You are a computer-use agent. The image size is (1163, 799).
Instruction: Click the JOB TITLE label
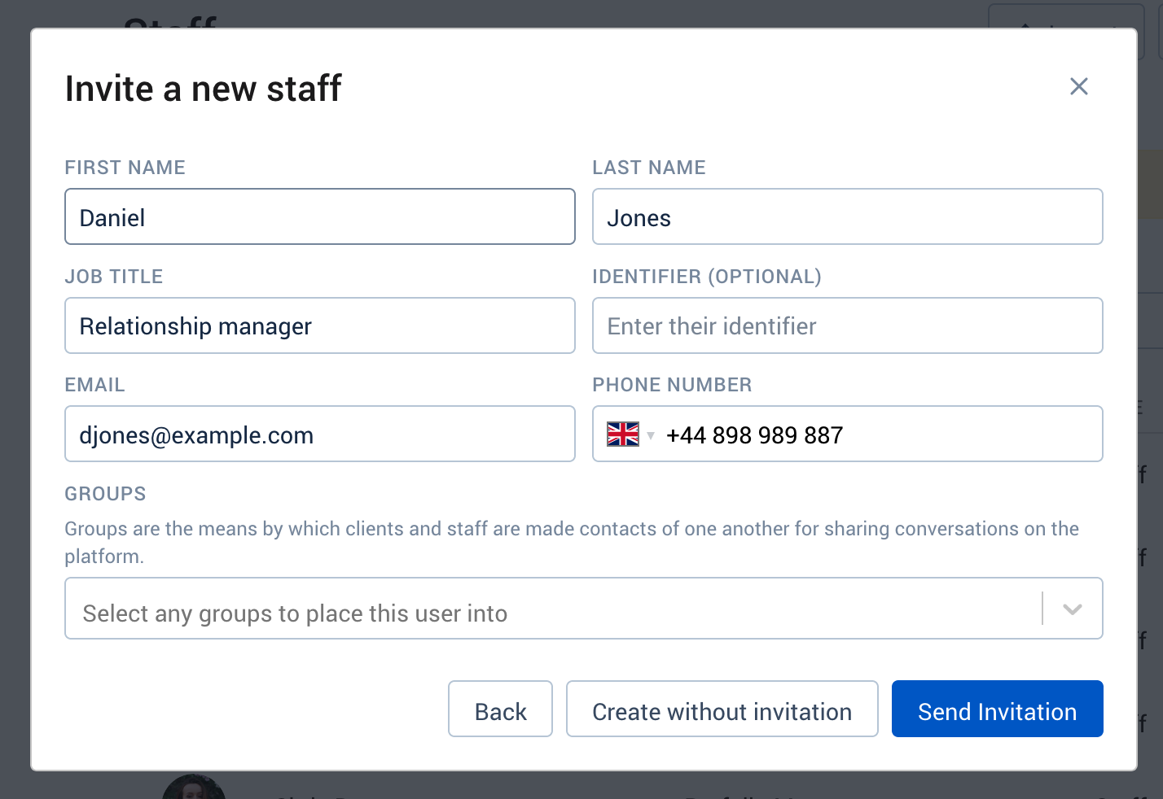[113, 277]
